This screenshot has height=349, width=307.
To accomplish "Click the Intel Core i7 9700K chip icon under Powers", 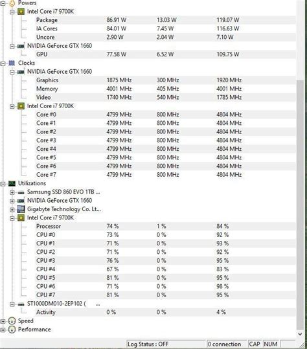I will tap(21, 12).
